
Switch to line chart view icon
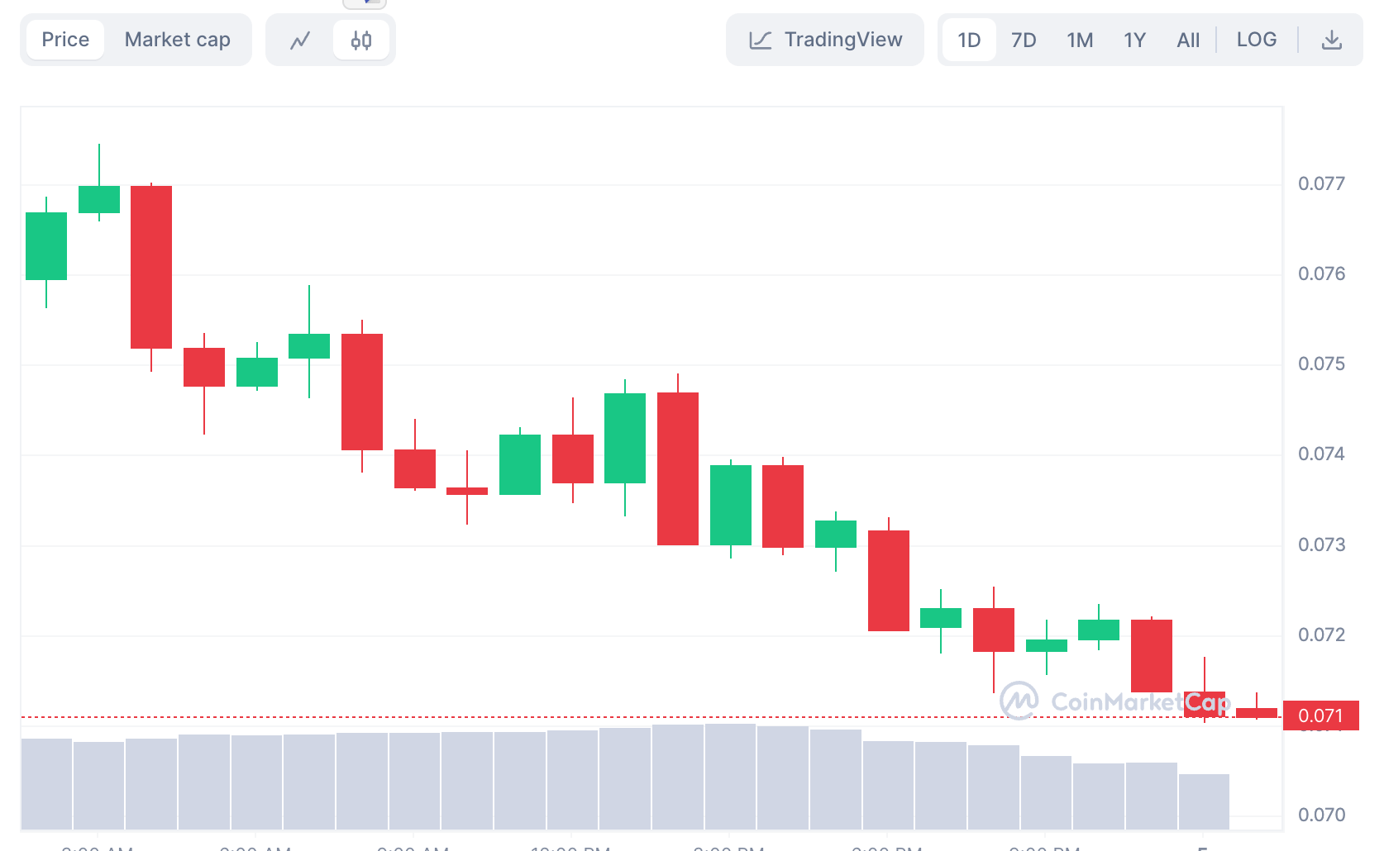click(x=300, y=40)
